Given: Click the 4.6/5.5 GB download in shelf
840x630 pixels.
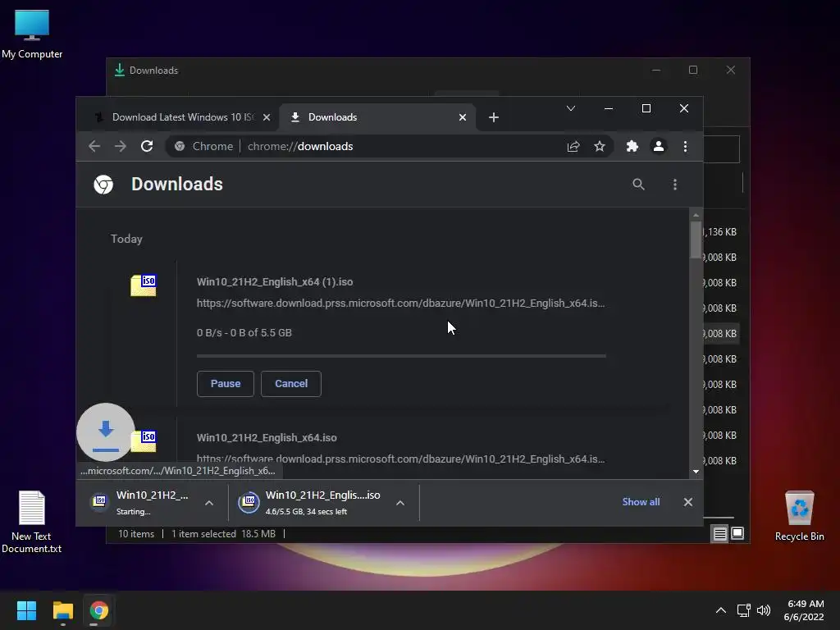Looking at the screenshot, I should click(x=313, y=503).
